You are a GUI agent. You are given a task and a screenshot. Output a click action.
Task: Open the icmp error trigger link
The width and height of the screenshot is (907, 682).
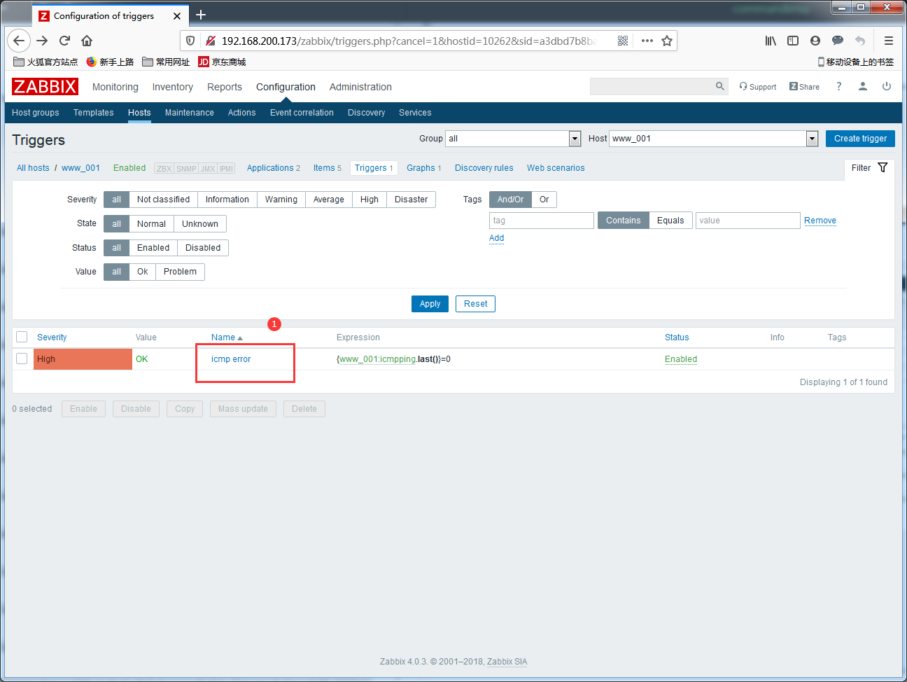(231, 359)
